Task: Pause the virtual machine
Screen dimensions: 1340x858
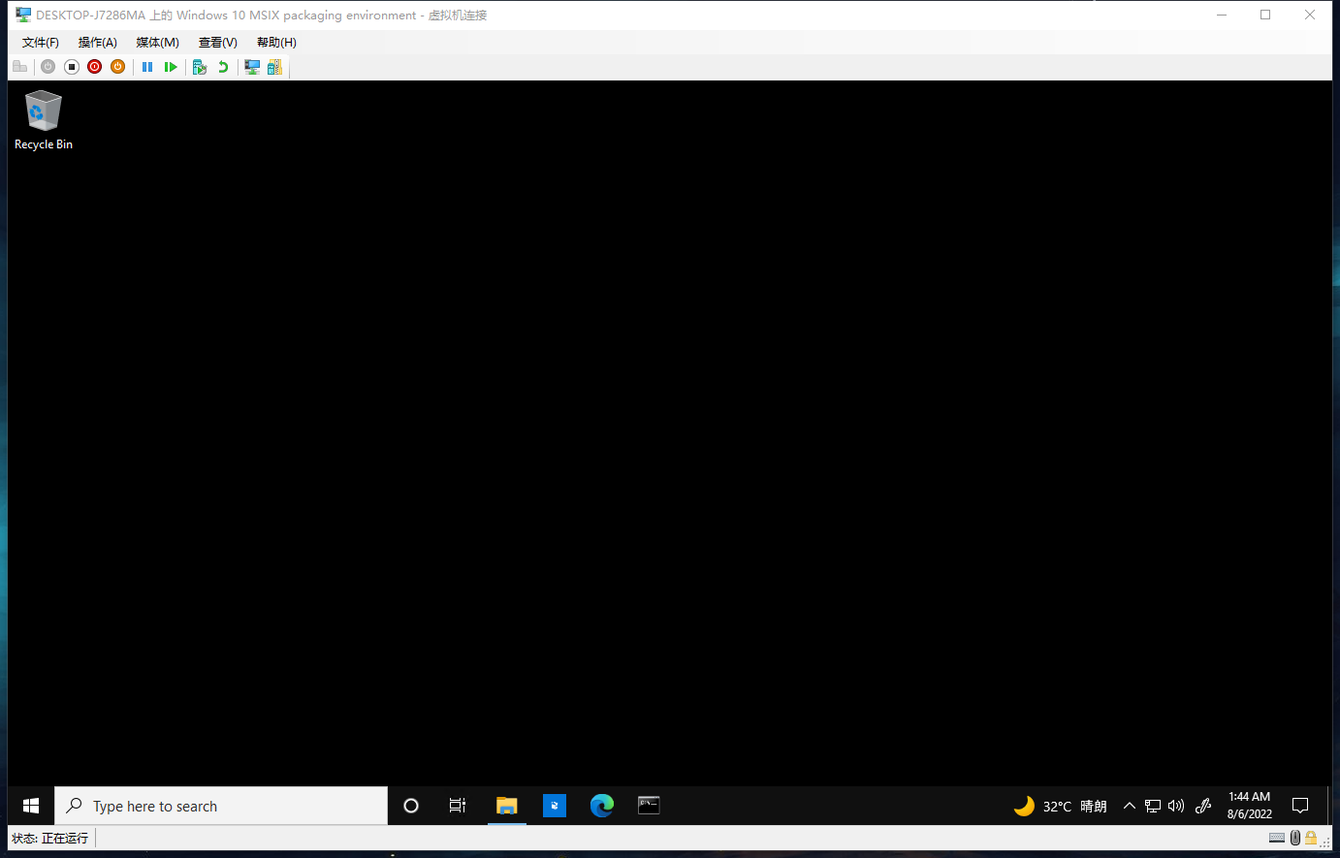Action: click(147, 67)
